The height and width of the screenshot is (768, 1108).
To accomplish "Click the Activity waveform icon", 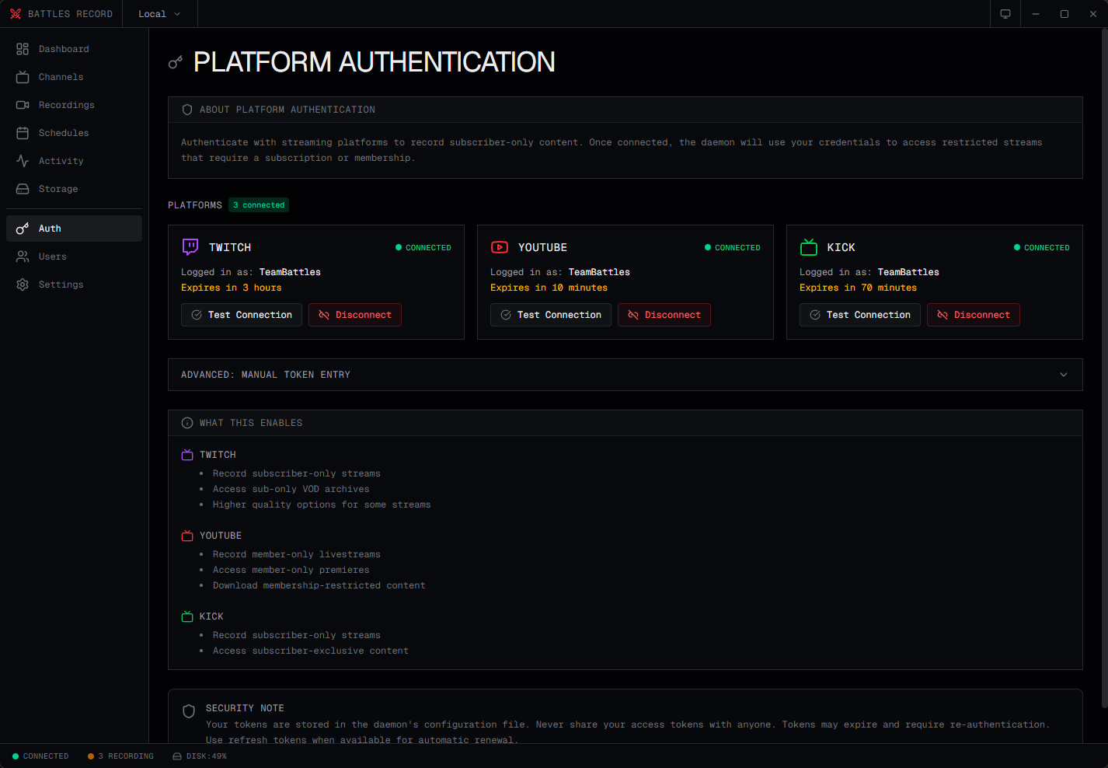I will click(x=22, y=160).
